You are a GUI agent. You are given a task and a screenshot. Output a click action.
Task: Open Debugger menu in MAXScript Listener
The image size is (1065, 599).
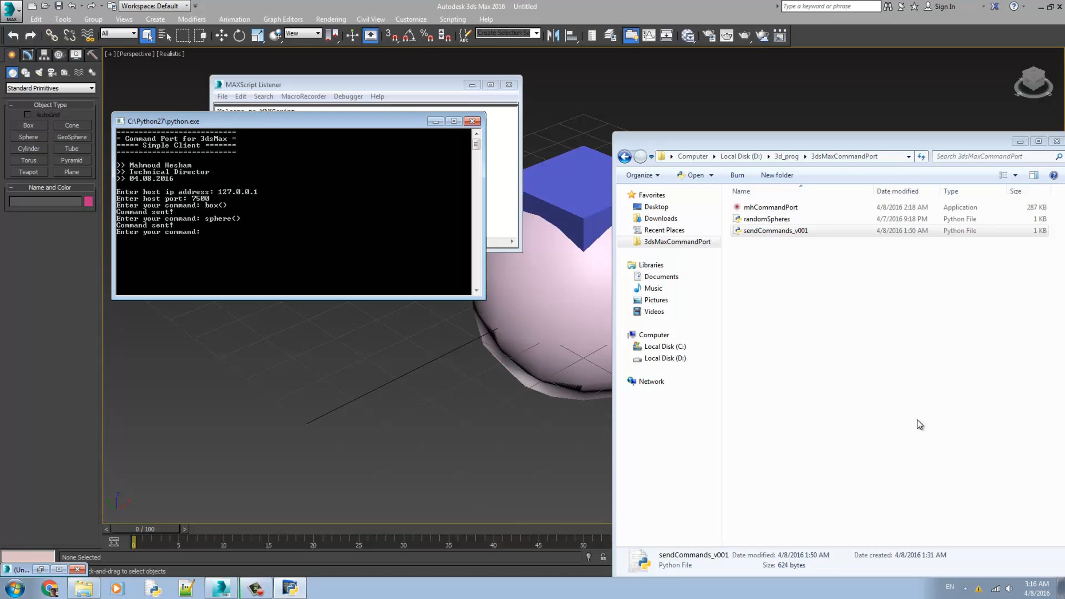[x=348, y=96]
